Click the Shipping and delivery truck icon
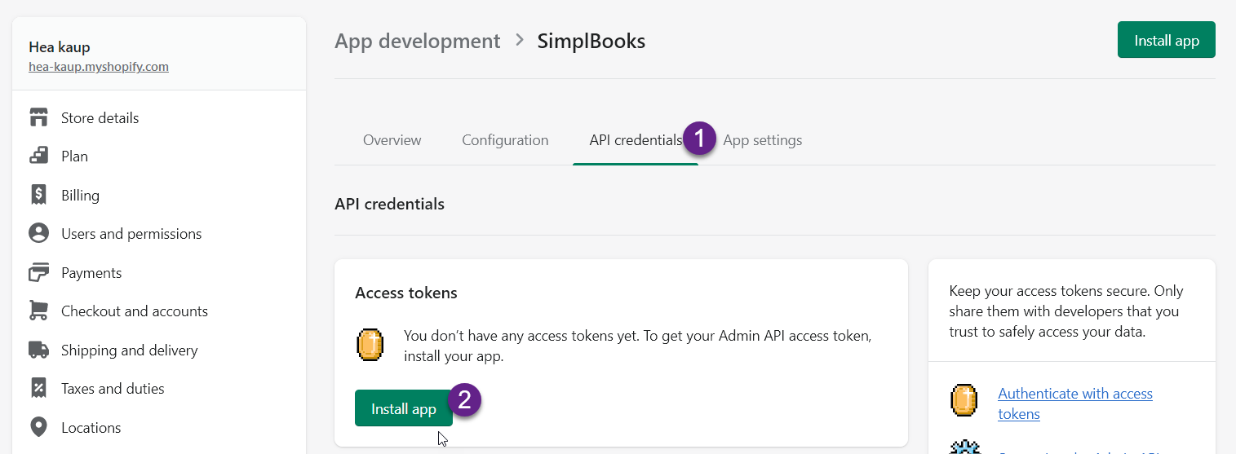 (38, 350)
